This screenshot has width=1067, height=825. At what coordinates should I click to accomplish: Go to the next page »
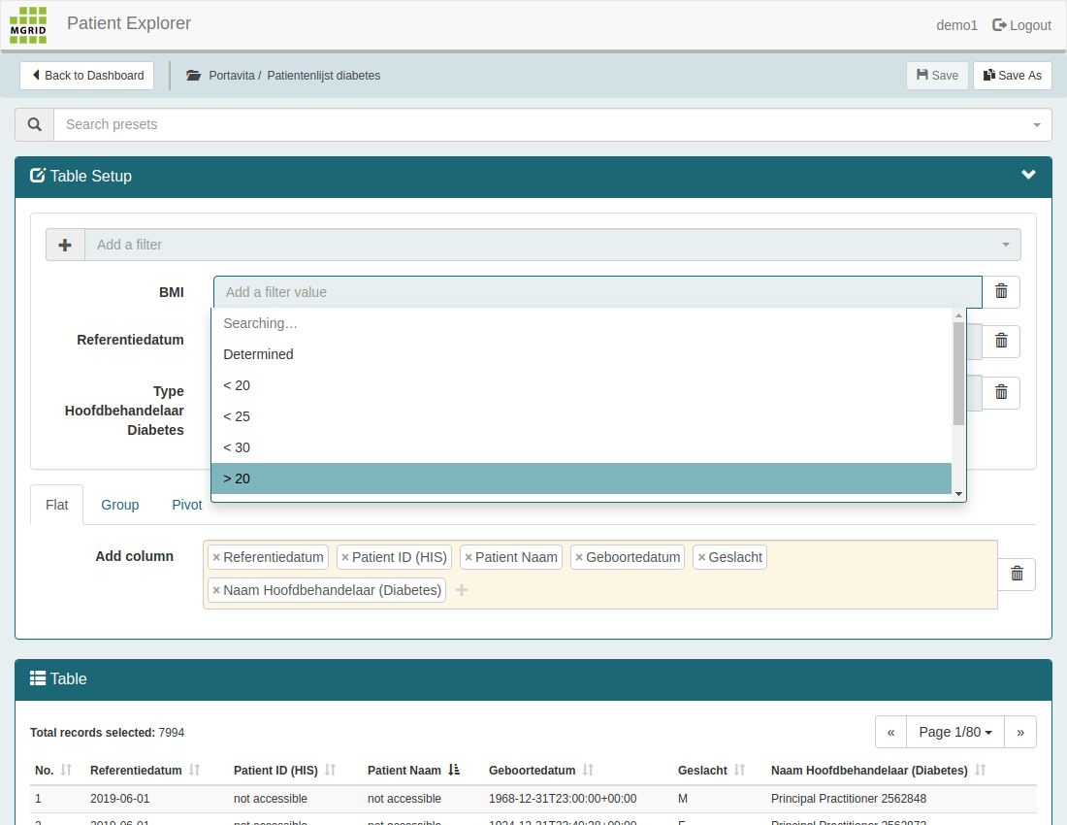pos(1020,733)
